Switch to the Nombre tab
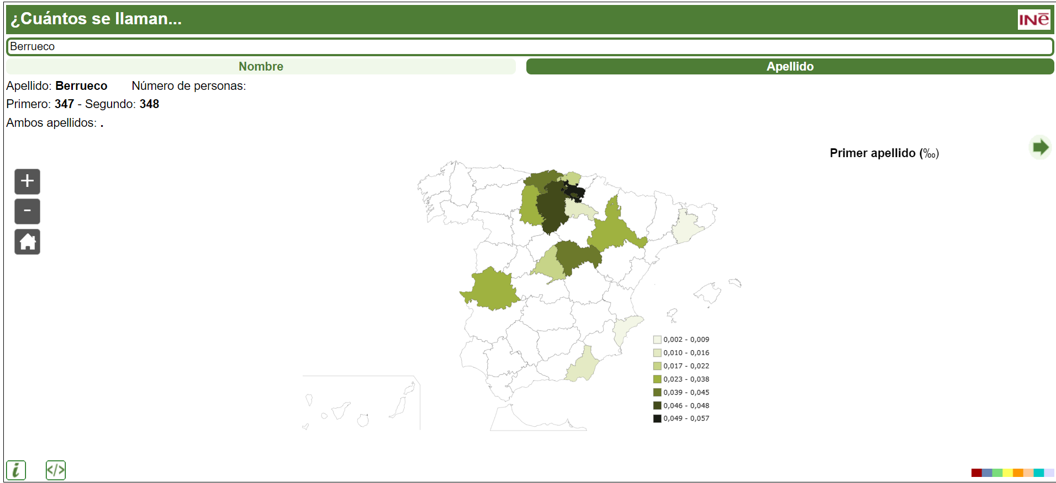This screenshot has height=483, width=1056. [261, 67]
